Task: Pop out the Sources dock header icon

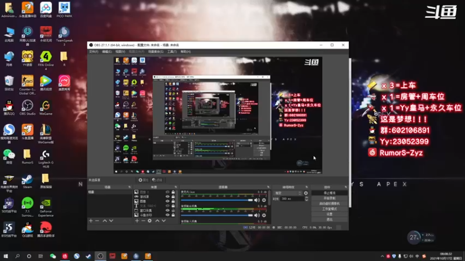Action: [x=176, y=187]
